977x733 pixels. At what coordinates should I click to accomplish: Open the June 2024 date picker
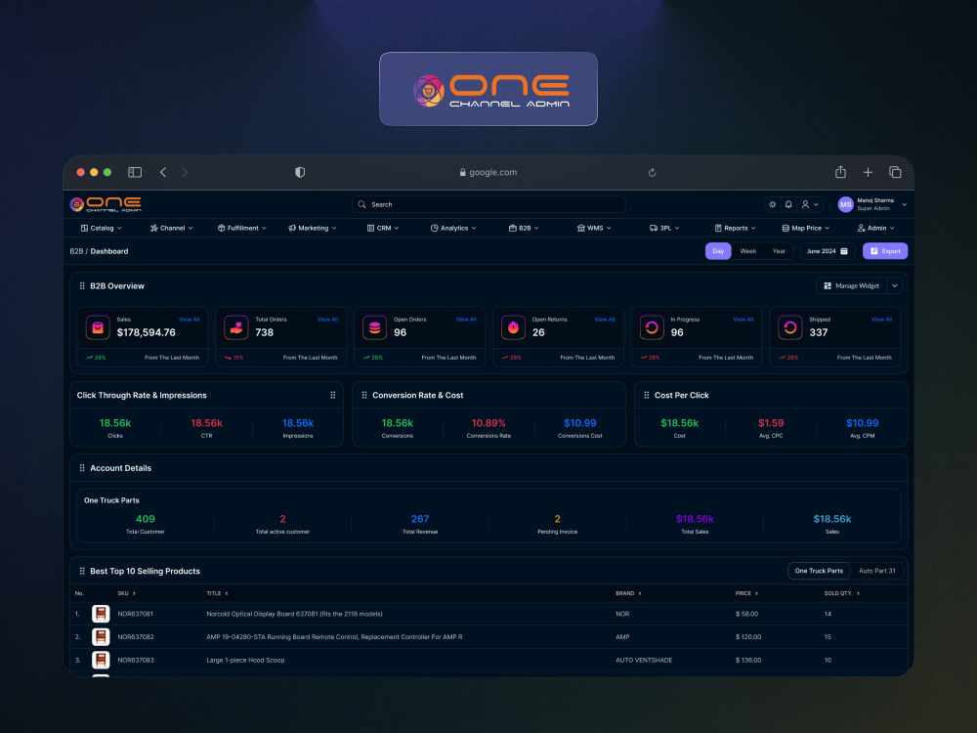(x=827, y=251)
